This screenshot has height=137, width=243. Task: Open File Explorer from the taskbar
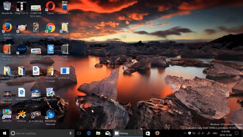(98, 133)
